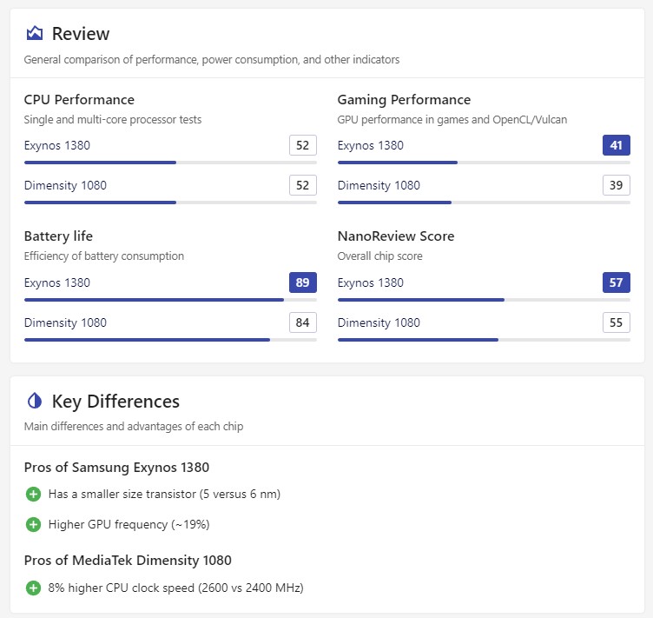This screenshot has height=618, width=653.
Task: Click Higher GPU frequency (~19%) text
Action: 129,525
